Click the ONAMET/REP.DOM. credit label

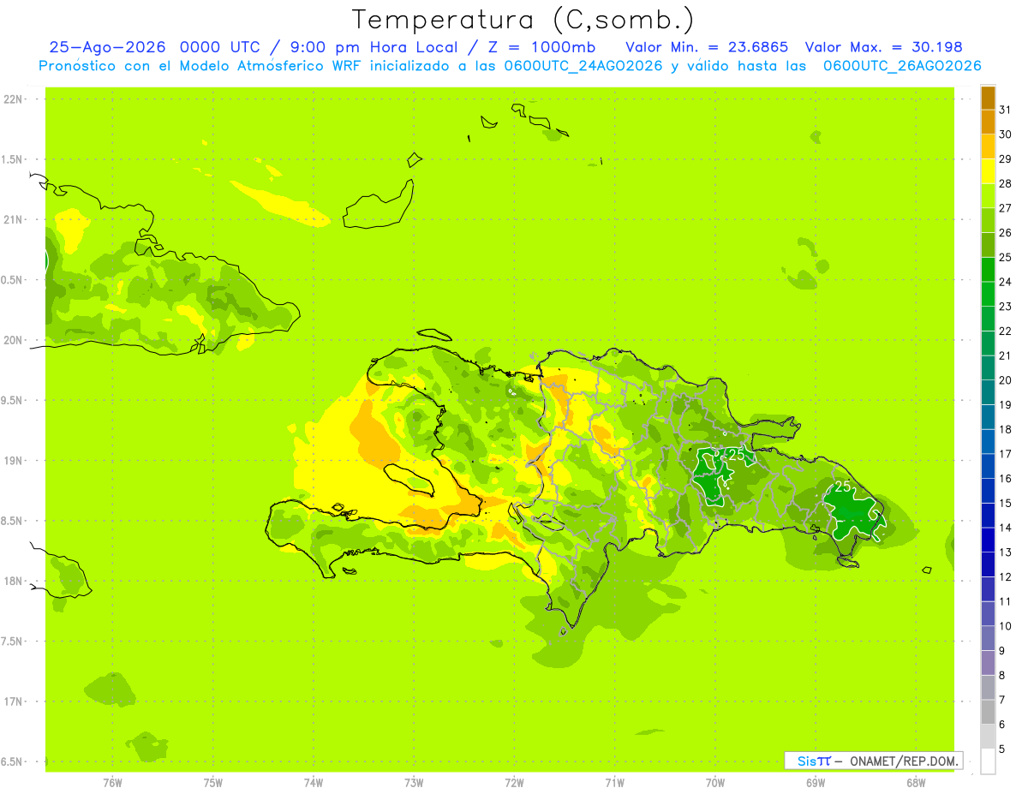click(903, 761)
